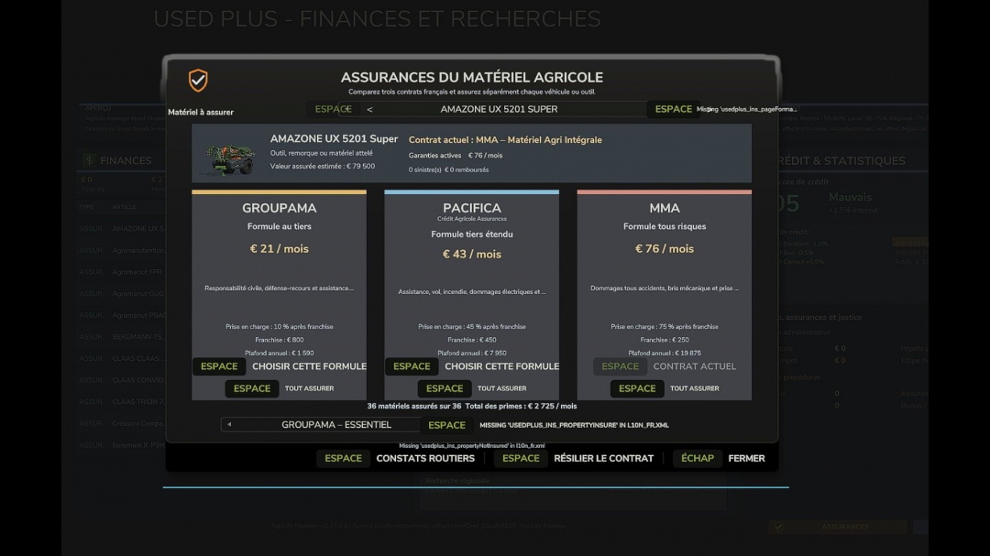Image resolution: width=990 pixels, height=556 pixels.
Task: Click 'Mauvais' credit score label in background
Action: click(x=850, y=198)
